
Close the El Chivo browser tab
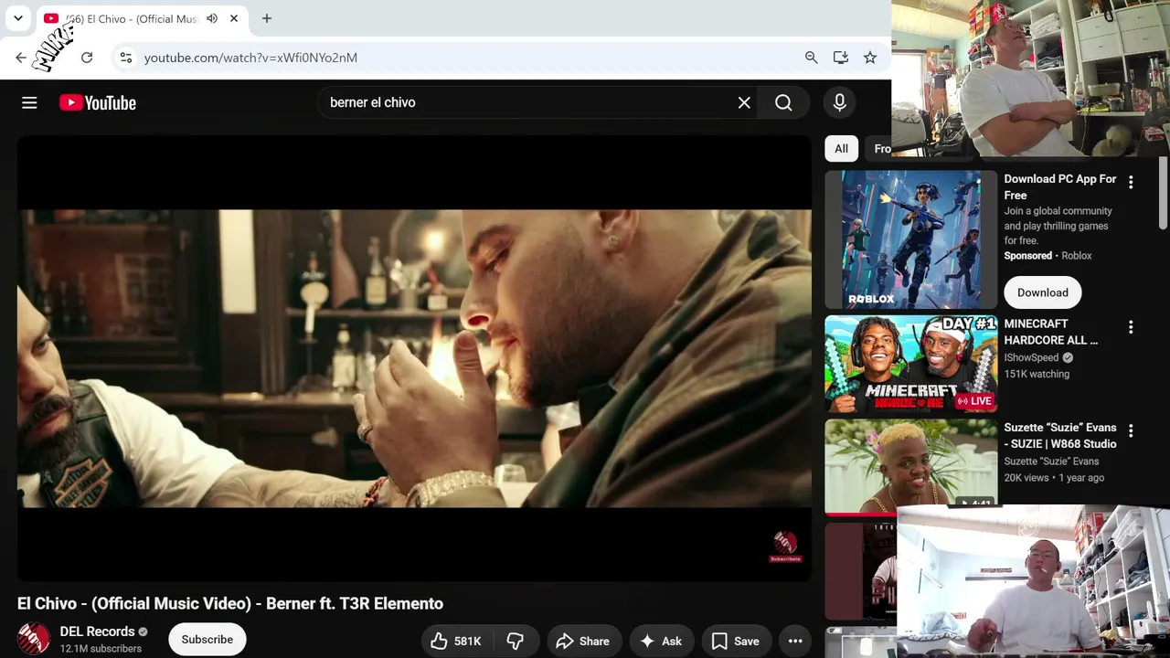coord(234,18)
